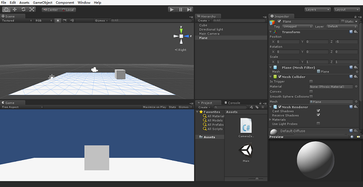The image size is (363, 187).
Task: Select the CameraZo... C# script asset
Action: [x=246, y=128]
